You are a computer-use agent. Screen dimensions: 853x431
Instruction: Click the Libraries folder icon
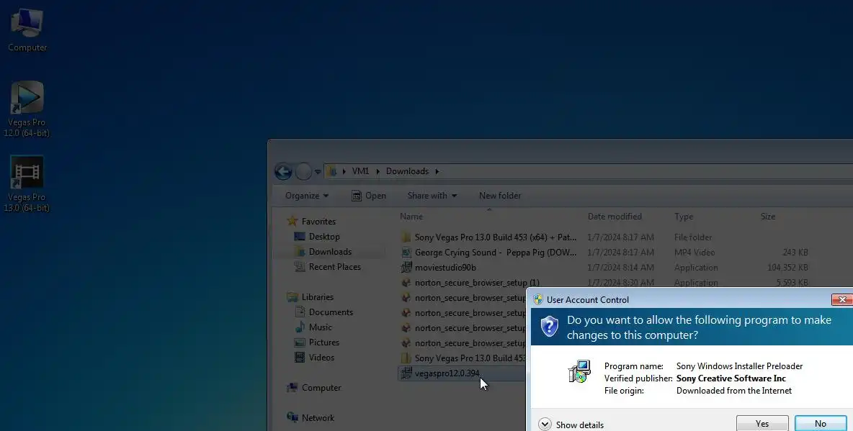(292, 296)
